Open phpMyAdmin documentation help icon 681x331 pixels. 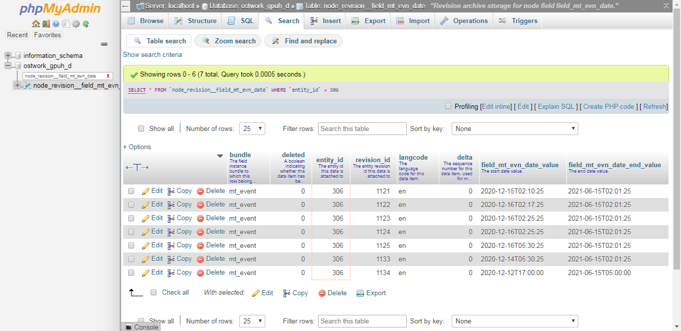[x=56, y=24]
